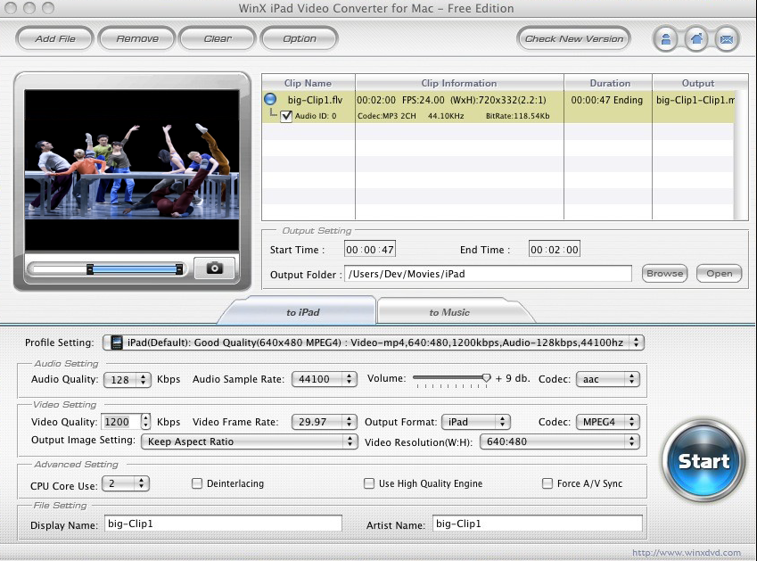The height and width of the screenshot is (561, 757).
Task: Open the audio Codec aac dropdown
Action: (608, 379)
